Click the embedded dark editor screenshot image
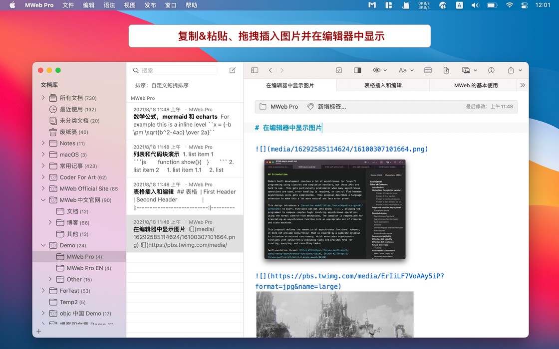 335,209
